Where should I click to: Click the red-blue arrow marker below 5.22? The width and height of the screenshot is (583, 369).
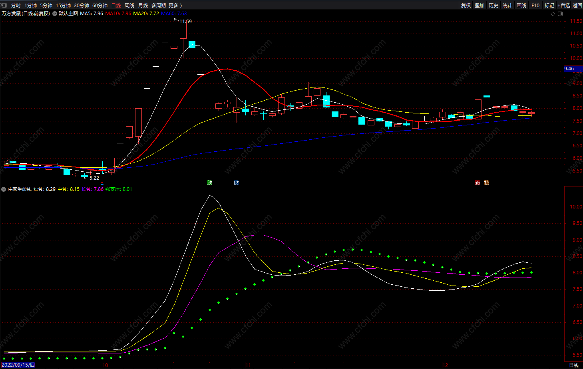(x=102, y=184)
